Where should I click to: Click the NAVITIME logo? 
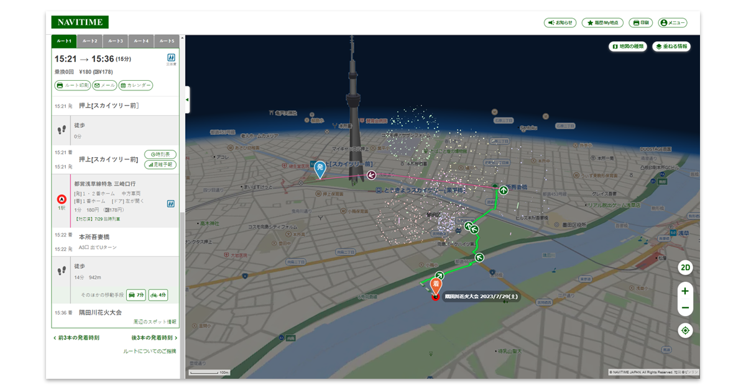[80, 22]
